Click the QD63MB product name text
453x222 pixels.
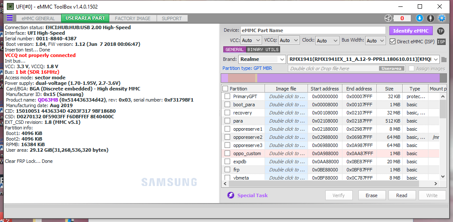point(47,100)
